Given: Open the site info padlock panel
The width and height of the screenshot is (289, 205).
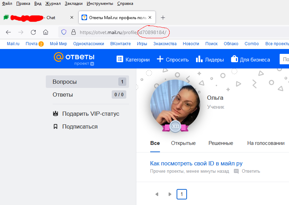Looking at the screenshot, I should 73,32.
